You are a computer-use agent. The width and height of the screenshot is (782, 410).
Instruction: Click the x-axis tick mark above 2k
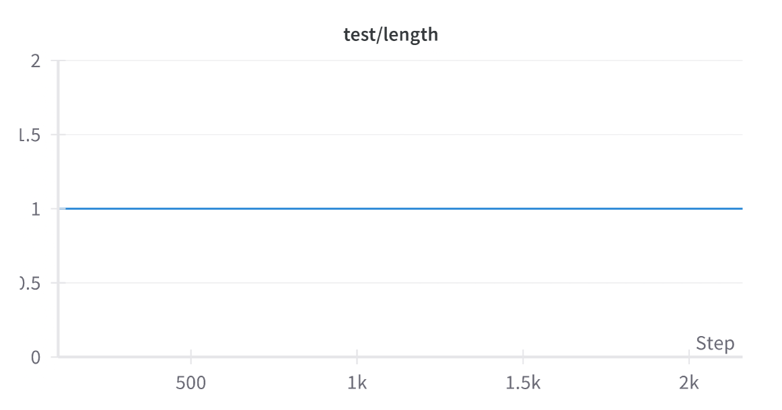click(x=689, y=354)
